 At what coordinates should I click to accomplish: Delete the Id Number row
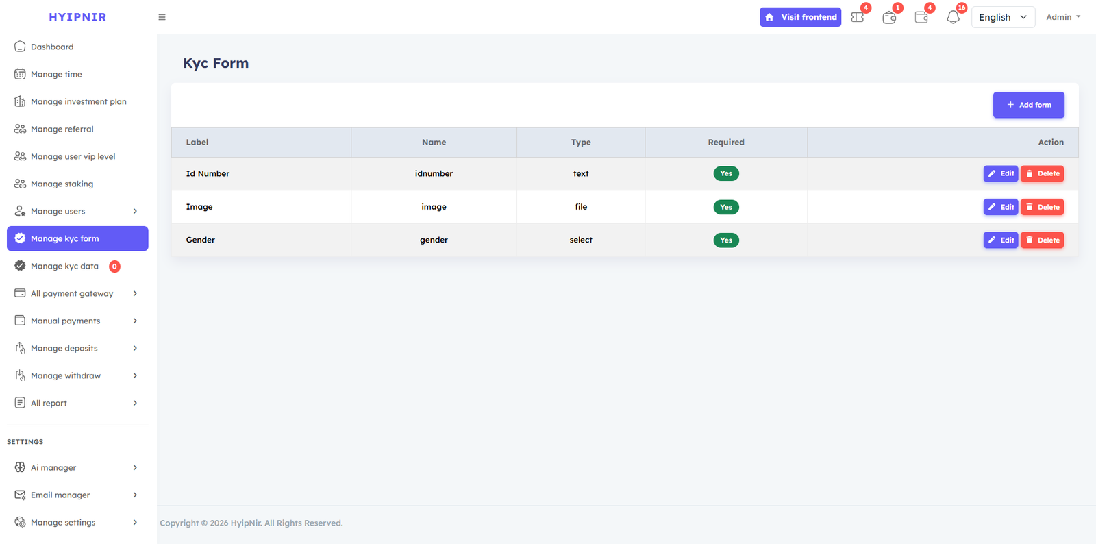tap(1042, 173)
